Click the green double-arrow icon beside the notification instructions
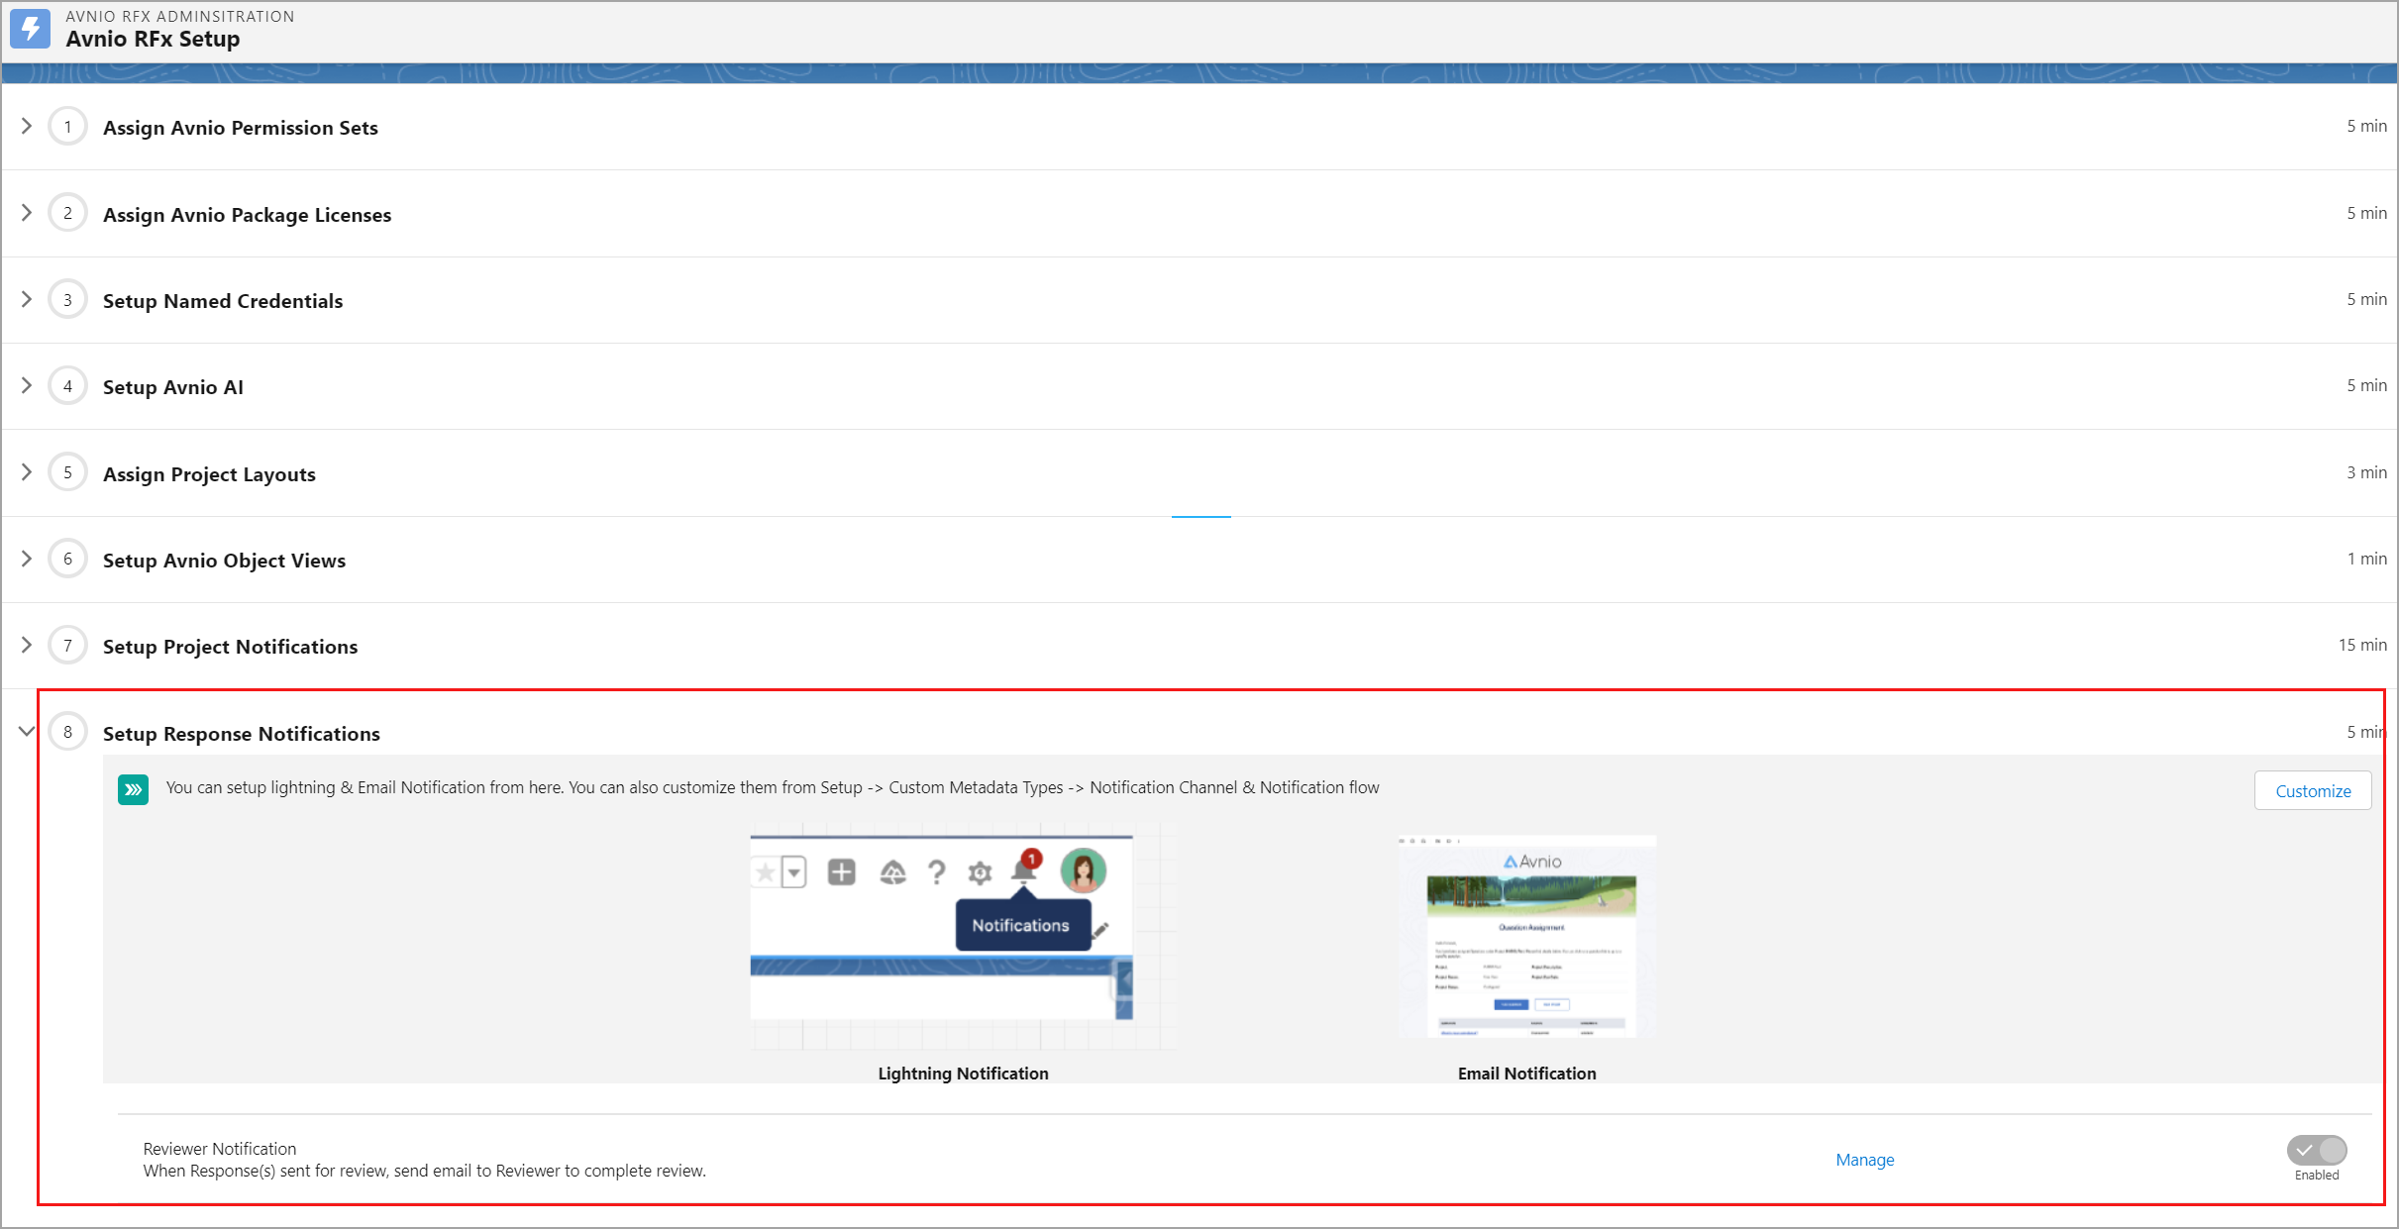The image size is (2399, 1229). coord(133,789)
